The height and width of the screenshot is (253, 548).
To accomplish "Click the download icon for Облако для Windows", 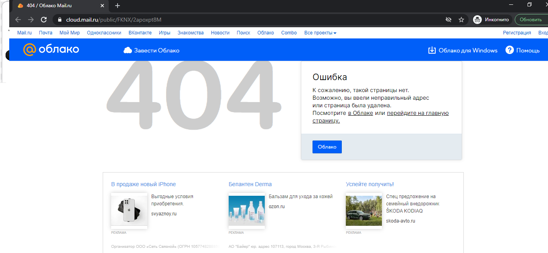I will tap(432, 50).
